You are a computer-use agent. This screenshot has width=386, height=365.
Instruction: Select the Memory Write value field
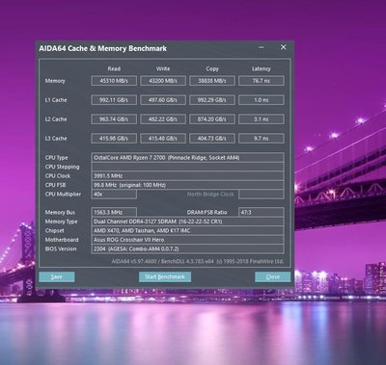pyautogui.click(x=163, y=81)
